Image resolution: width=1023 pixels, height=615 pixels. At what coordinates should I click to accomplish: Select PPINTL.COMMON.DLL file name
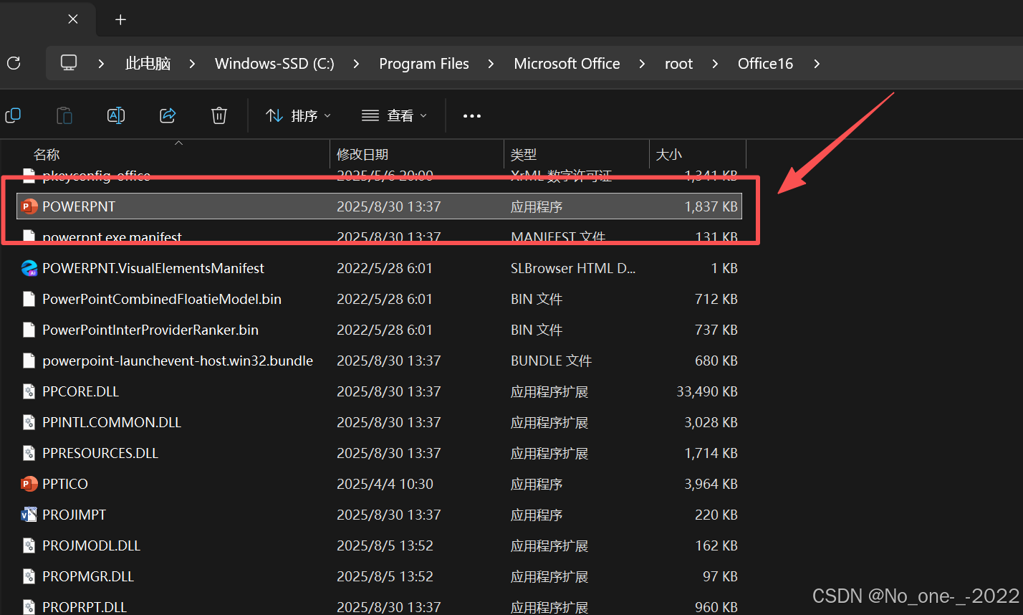coord(112,422)
